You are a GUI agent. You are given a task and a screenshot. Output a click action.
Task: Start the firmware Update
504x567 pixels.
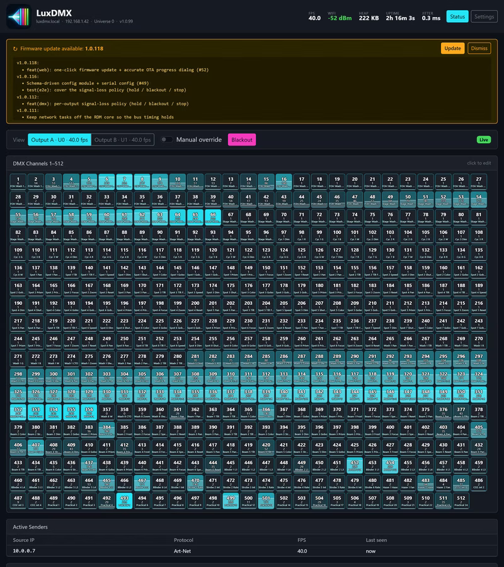[453, 49]
